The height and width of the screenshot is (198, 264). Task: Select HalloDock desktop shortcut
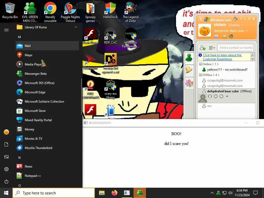click(x=110, y=10)
